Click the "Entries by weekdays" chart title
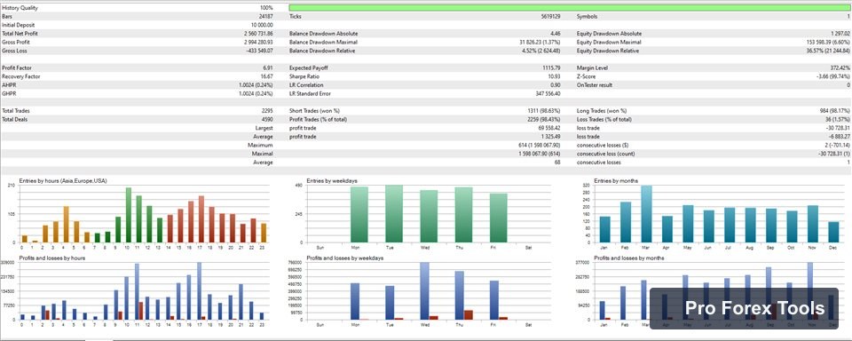The height and width of the screenshot is (341, 852). coord(331,180)
